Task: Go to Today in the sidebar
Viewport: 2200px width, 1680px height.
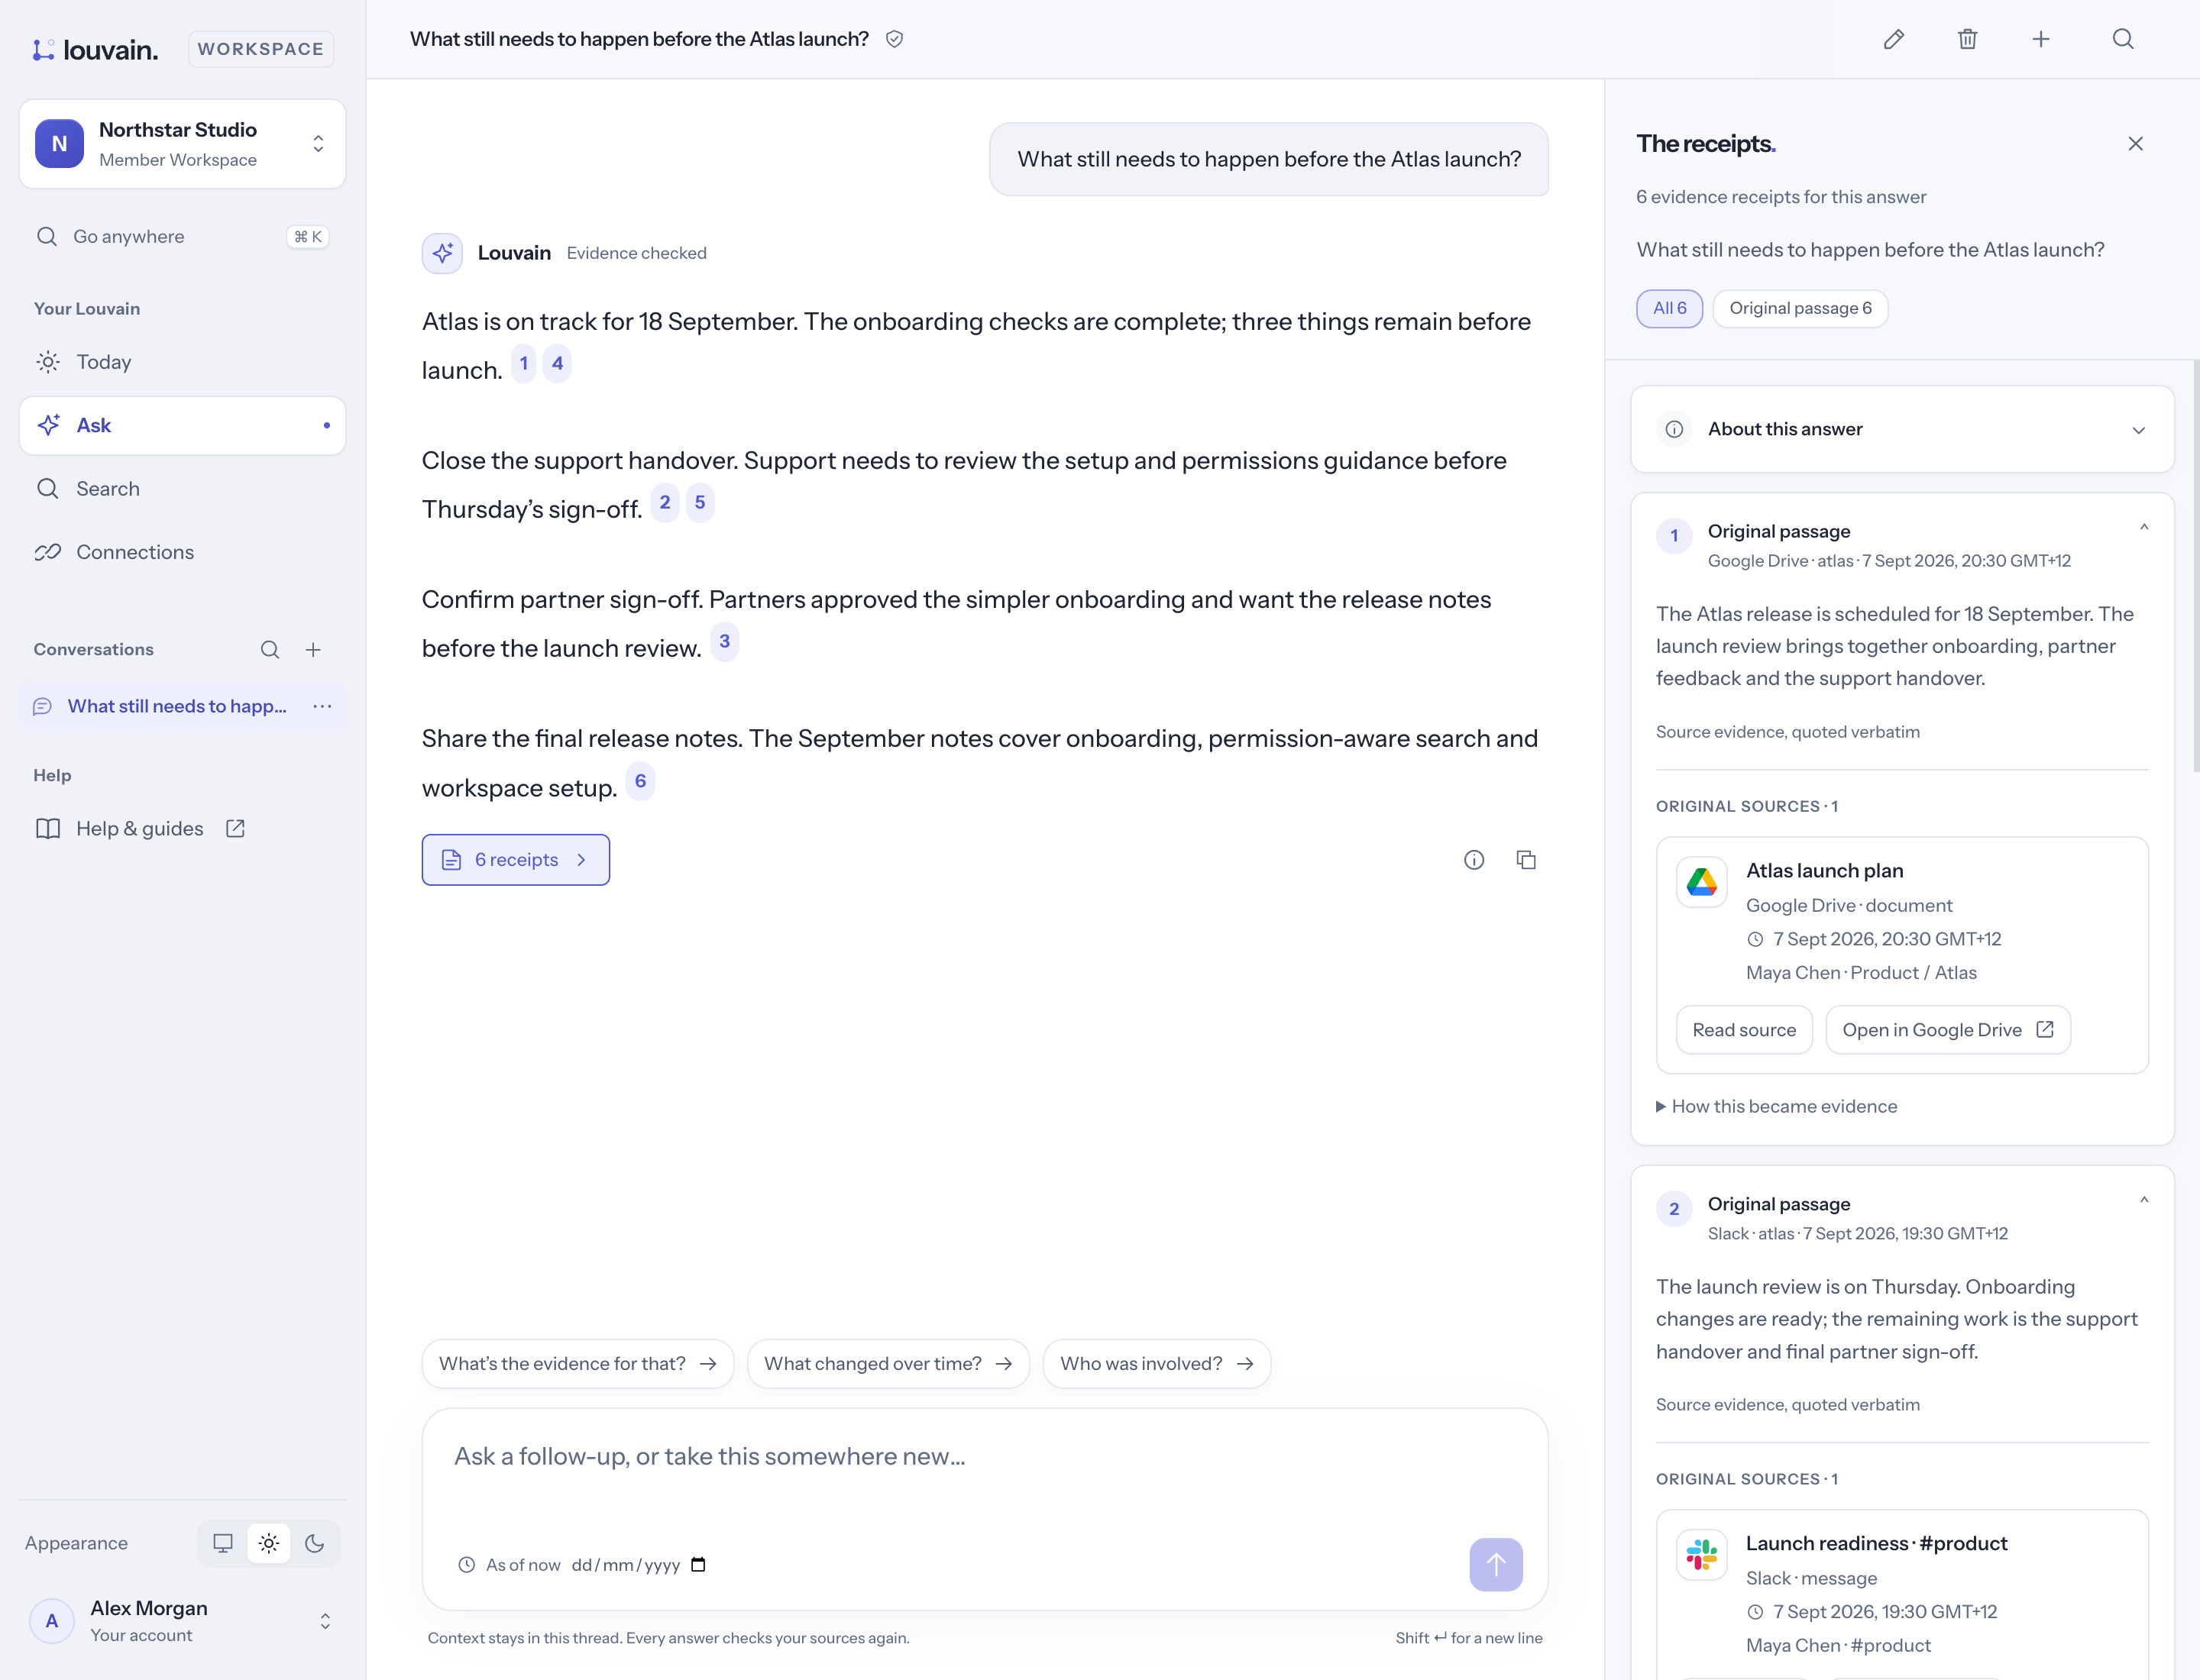Action: 182,362
